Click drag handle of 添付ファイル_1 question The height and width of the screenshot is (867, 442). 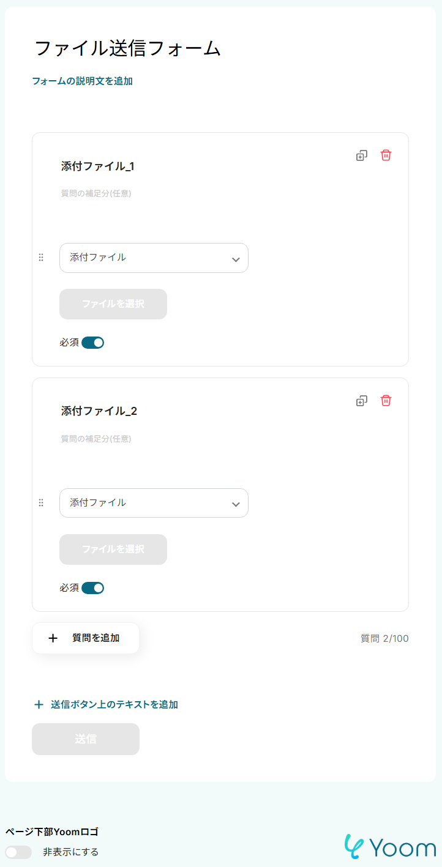pos(41,258)
